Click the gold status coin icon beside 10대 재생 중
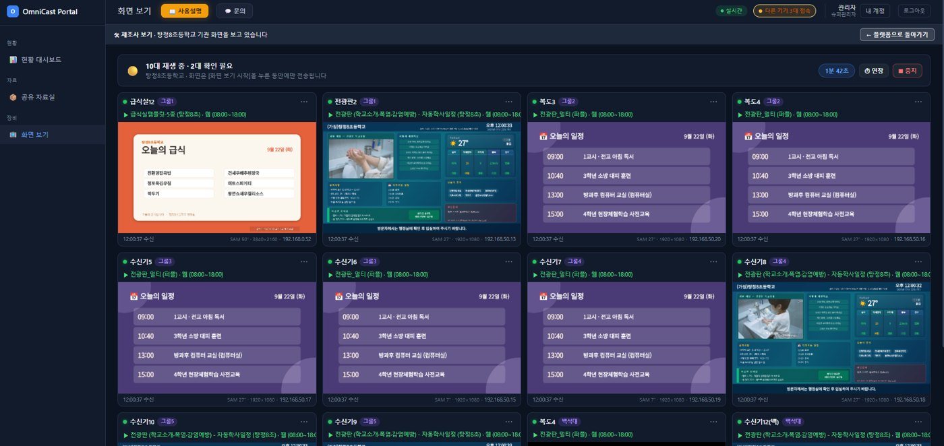Viewport: 944px width, 446px height. pyautogui.click(x=133, y=71)
